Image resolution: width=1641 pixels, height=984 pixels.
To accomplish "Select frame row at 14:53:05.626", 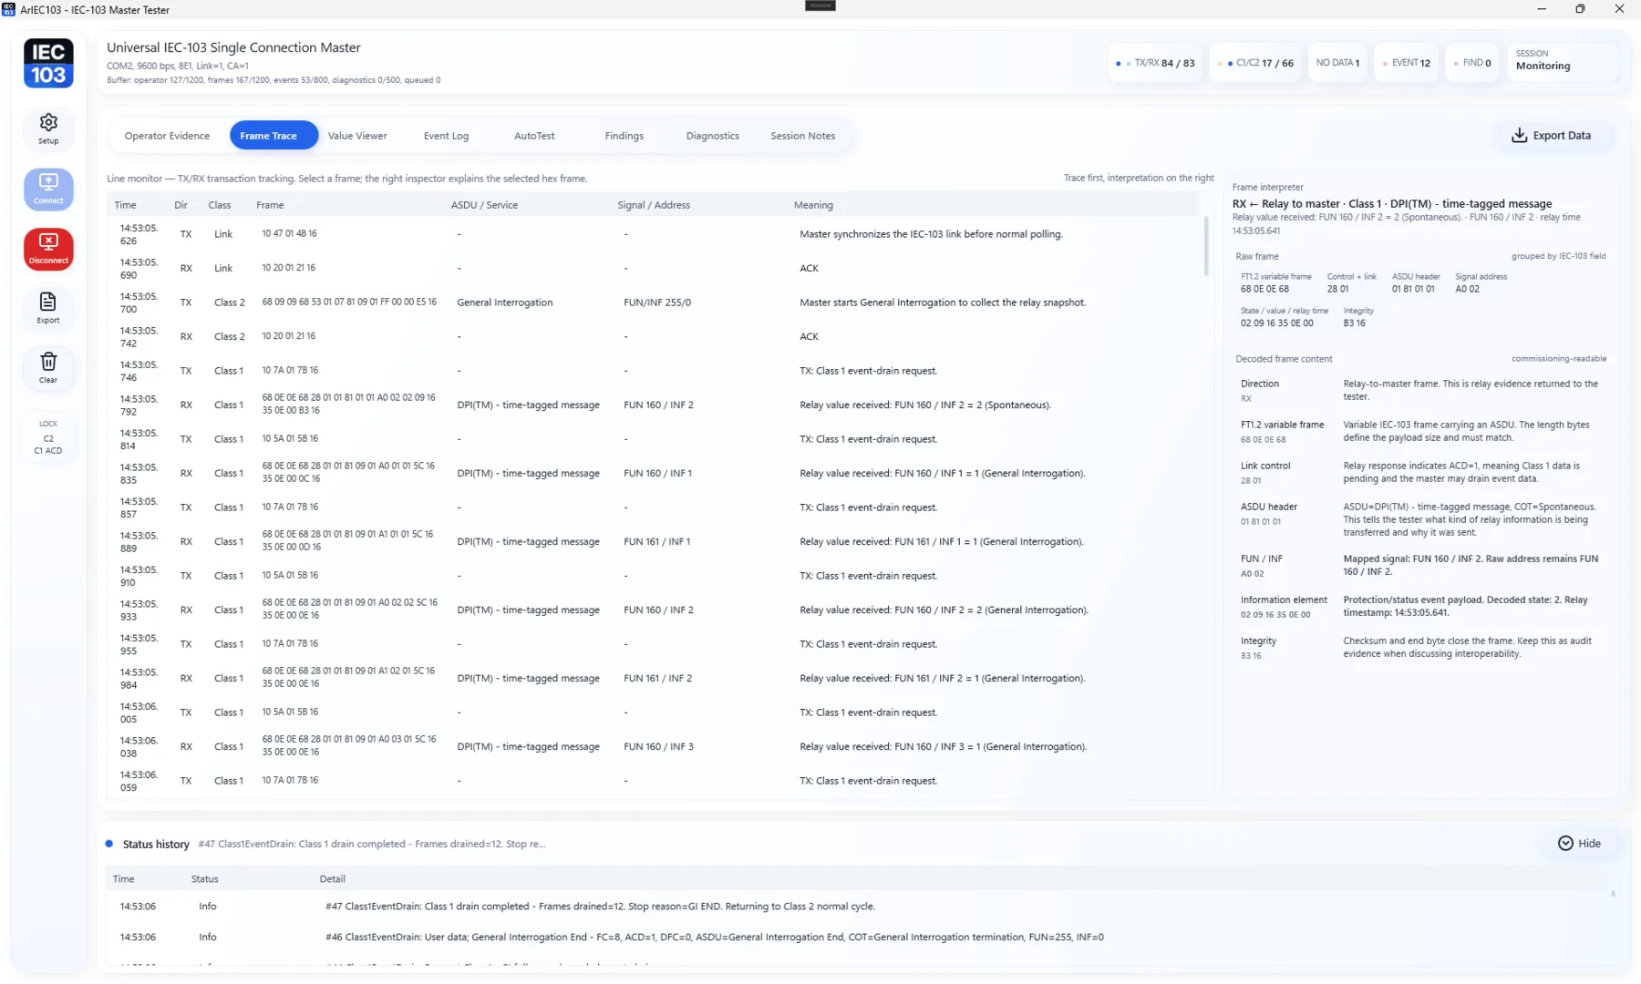I will pyautogui.click(x=656, y=234).
